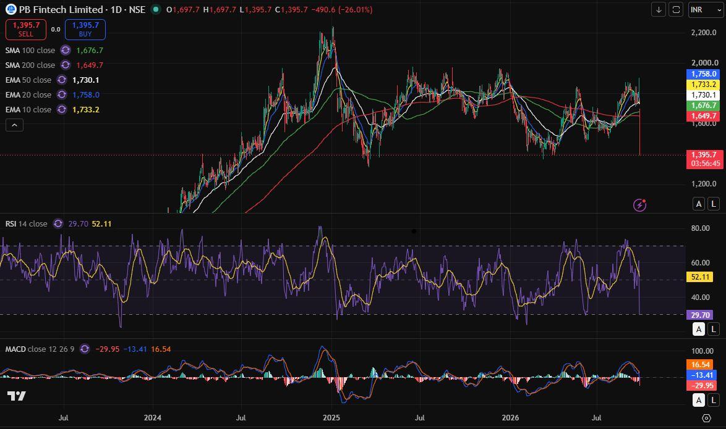Click the 52.11 RSI value label
Screen dimensions: 726x429
pos(700,277)
